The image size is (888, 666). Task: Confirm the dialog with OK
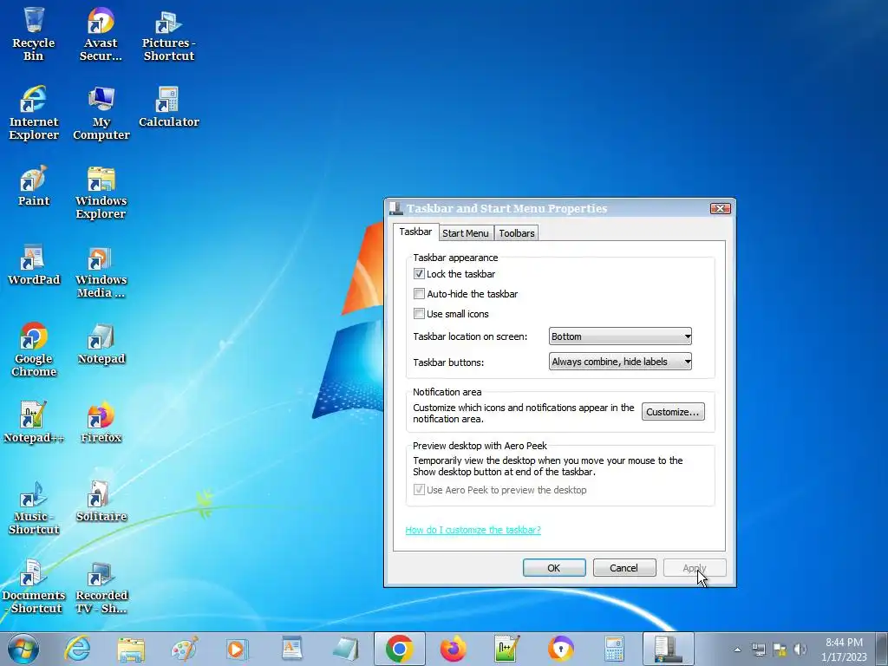pos(554,567)
